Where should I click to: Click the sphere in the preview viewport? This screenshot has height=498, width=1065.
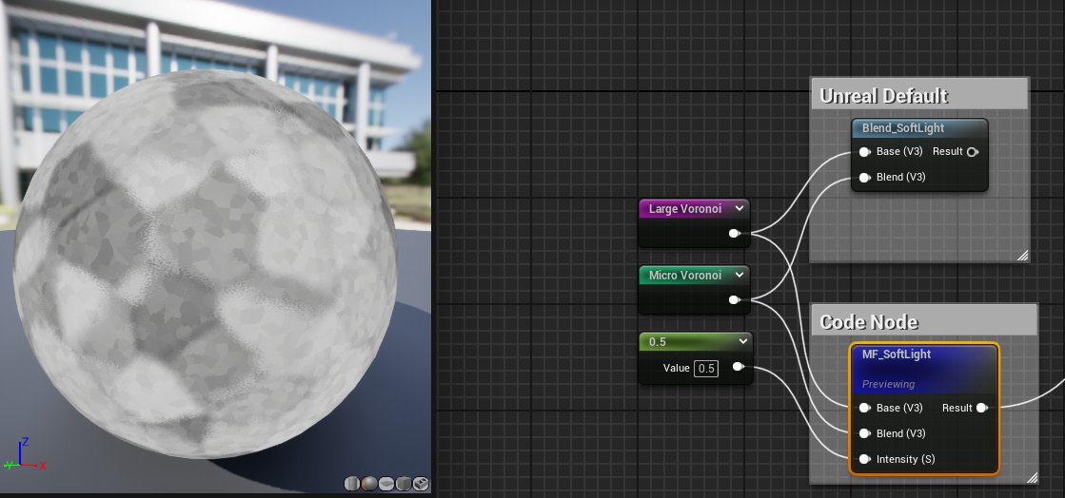[206, 263]
